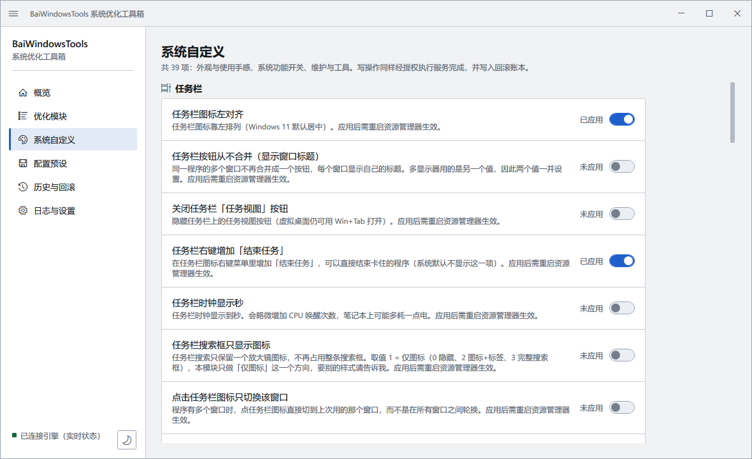Click the 任务栏 section header text
Image resolution: width=752 pixels, height=459 pixels.
coord(189,89)
